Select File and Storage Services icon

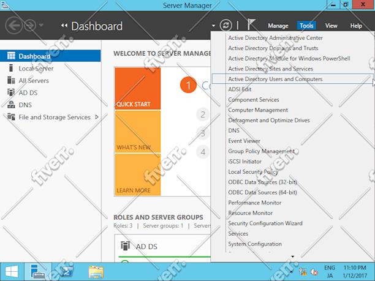point(11,117)
